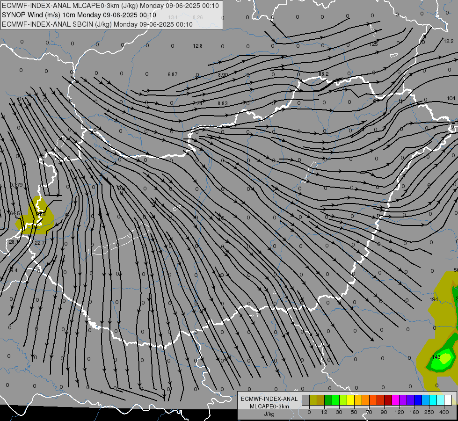Click the legend scale label 120
The height and width of the screenshot is (421, 458).
click(399, 412)
